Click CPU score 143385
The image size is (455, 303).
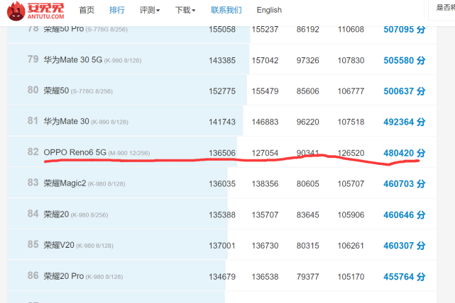click(222, 60)
